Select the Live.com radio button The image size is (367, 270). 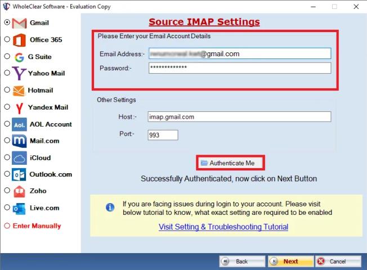point(7,208)
